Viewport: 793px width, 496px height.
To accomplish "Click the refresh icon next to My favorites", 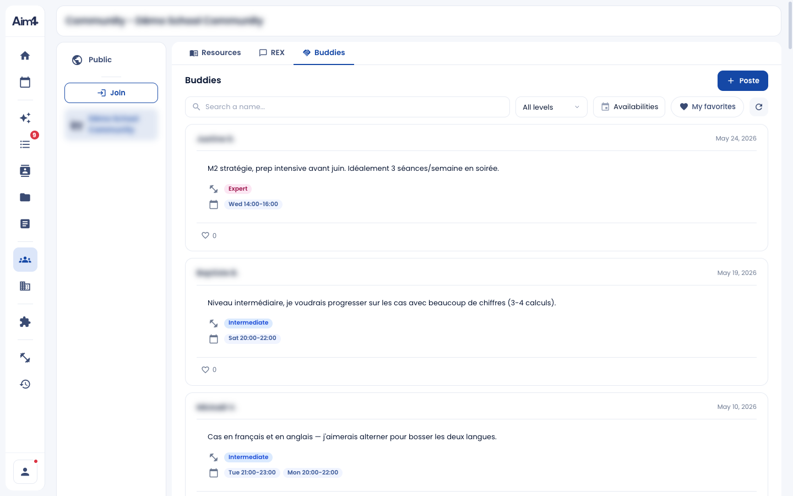I will coord(759,107).
